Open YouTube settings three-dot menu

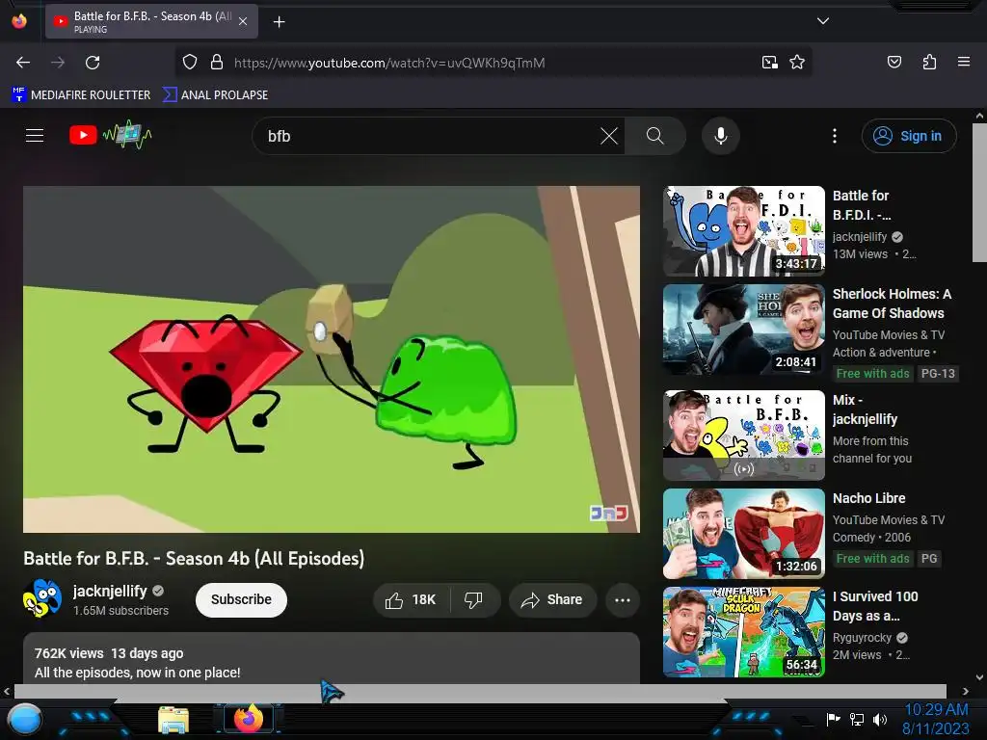click(835, 136)
